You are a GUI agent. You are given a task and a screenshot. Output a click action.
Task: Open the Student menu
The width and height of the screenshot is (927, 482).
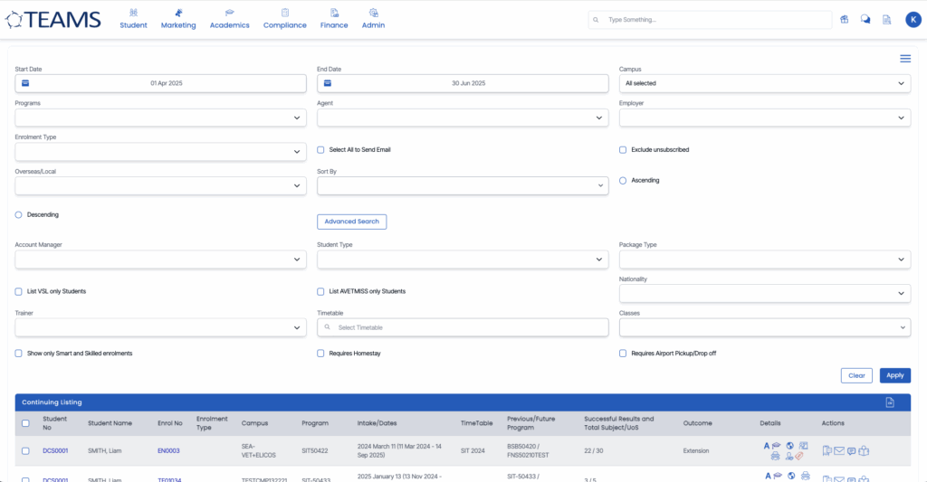tap(134, 19)
